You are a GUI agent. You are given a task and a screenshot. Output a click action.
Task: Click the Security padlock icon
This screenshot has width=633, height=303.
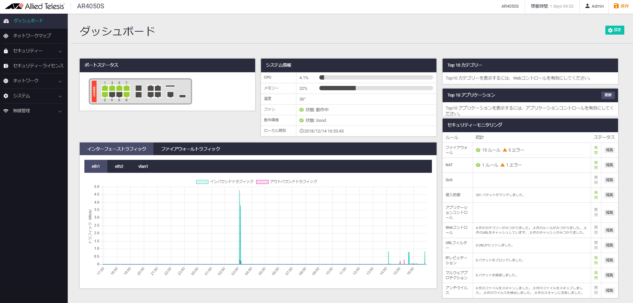(x=6, y=51)
